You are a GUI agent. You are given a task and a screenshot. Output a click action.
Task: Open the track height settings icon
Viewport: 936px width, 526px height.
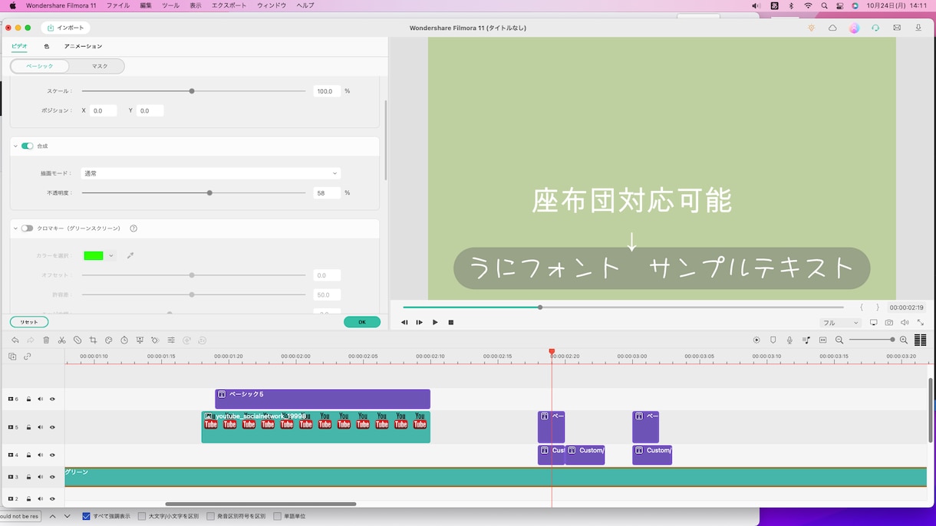click(x=920, y=340)
